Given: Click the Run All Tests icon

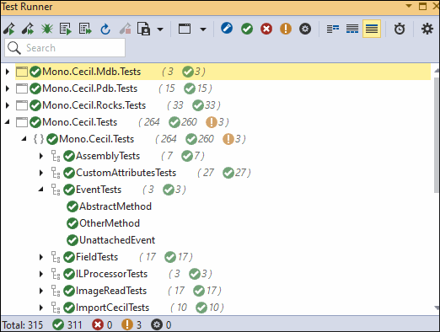Looking at the screenshot, I should (28, 29).
